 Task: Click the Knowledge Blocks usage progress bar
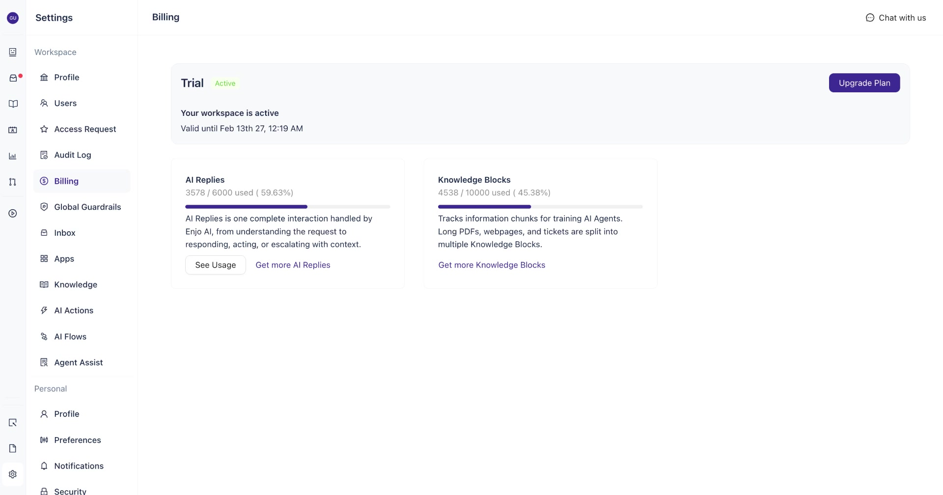[540, 207]
